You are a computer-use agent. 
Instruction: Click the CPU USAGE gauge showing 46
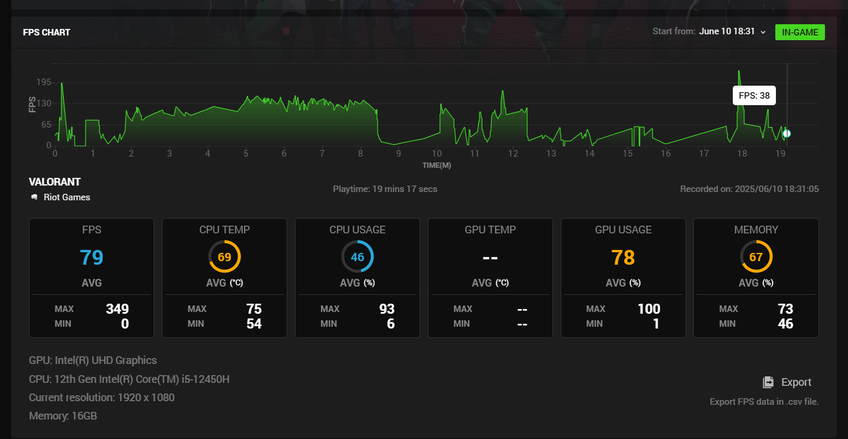pos(358,257)
